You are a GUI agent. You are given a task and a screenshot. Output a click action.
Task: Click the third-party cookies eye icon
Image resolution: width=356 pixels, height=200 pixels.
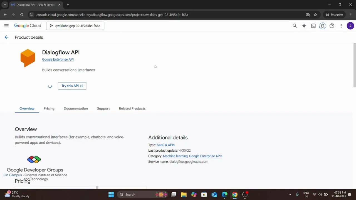308,14
